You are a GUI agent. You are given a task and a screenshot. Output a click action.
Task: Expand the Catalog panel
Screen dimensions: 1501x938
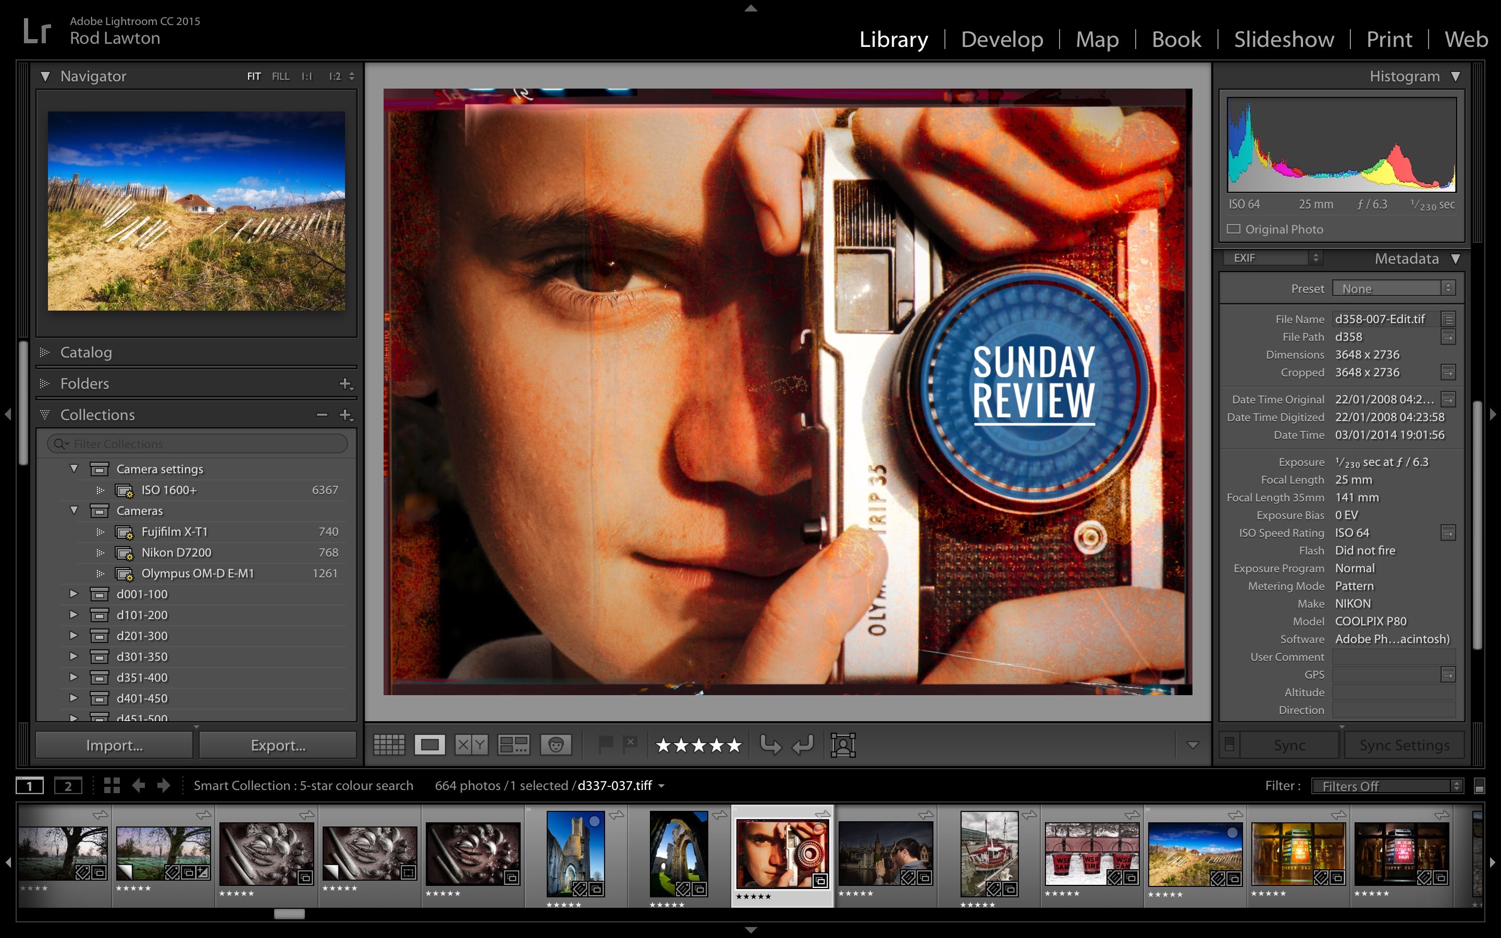tap(86, 352)
